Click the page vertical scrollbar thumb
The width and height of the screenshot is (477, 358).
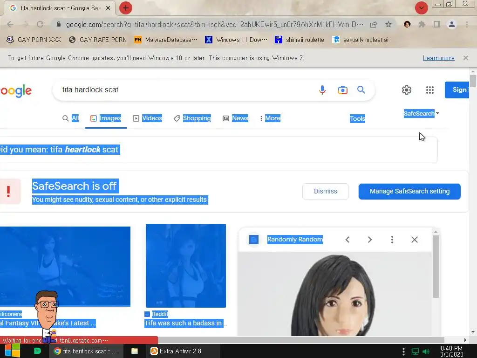(473, 81)
